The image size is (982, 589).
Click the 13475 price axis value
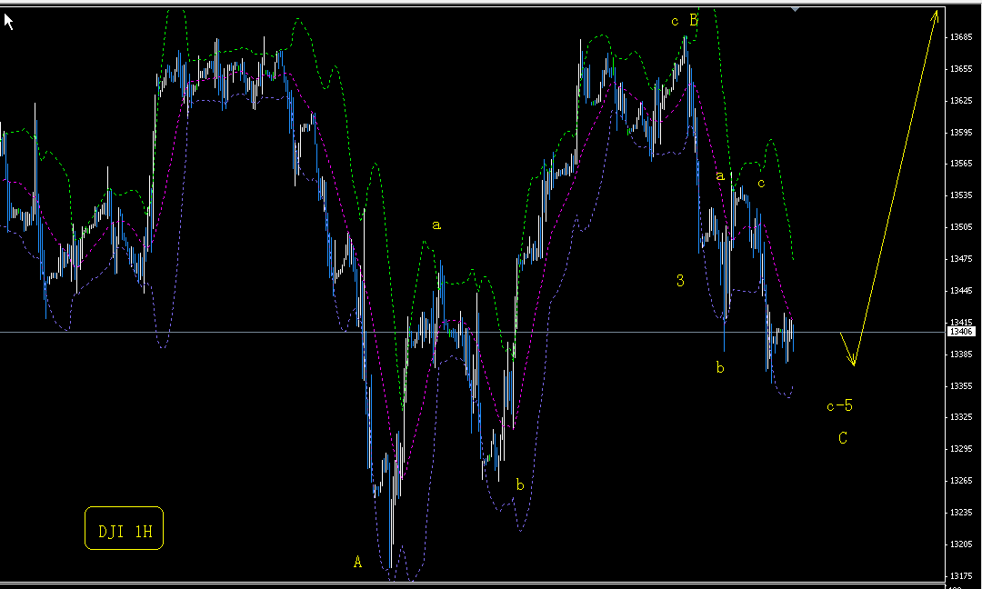coord(961,258)
